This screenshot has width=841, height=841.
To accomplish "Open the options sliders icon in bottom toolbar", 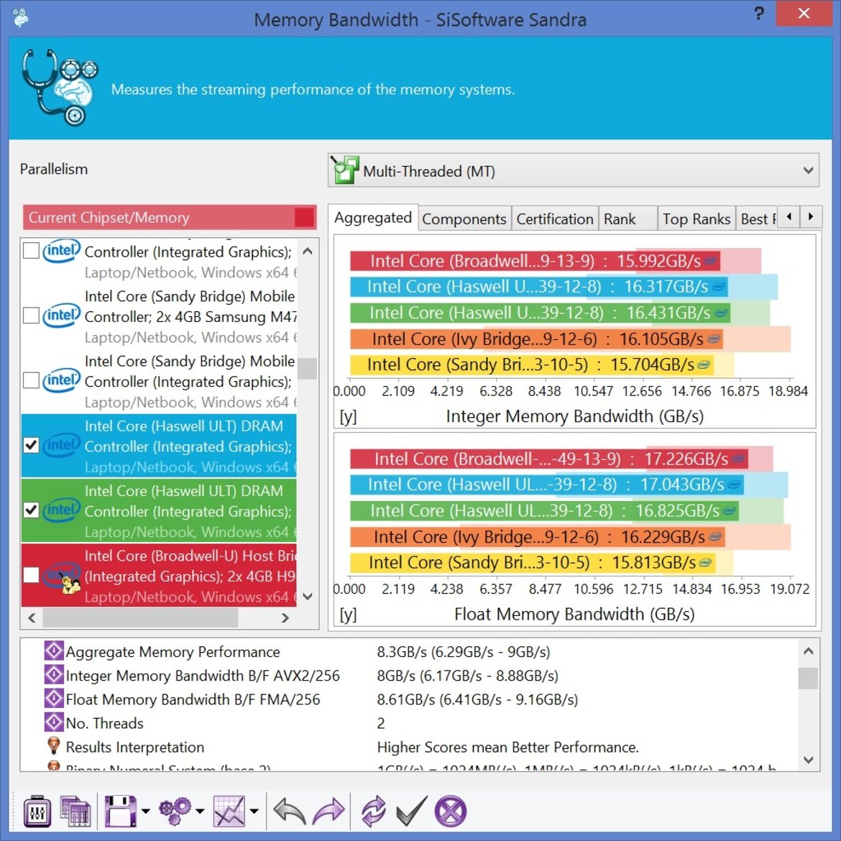I will (x=37, y=811).
